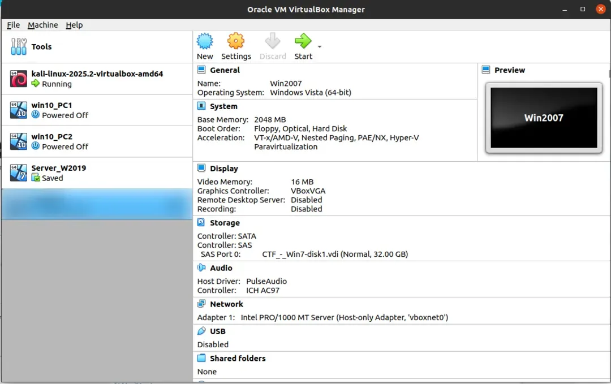This screenshot has width=611, height=384.
Task: Open the Machine menu
Action: click(x=43, y=25)
